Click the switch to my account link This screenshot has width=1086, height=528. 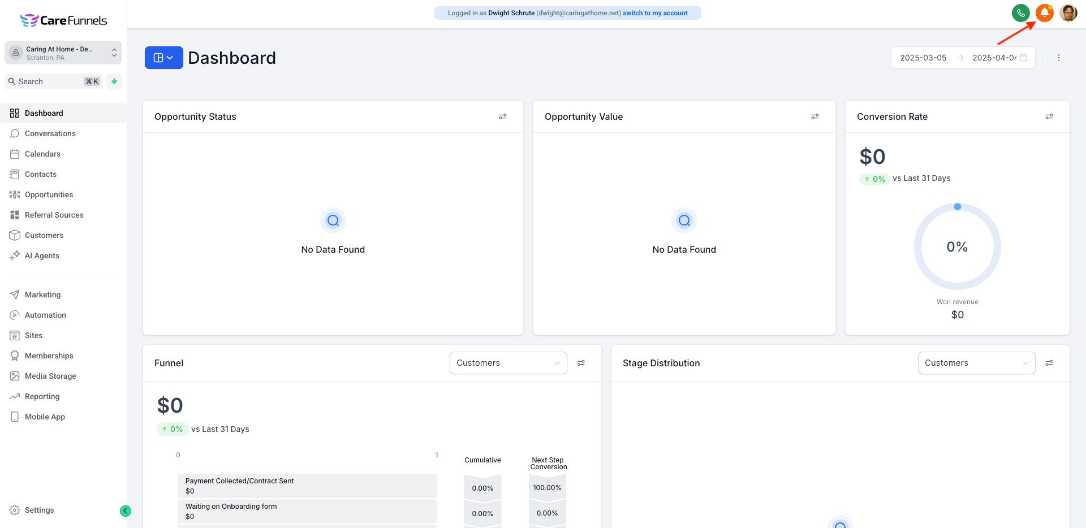click(x=655, y=13)
